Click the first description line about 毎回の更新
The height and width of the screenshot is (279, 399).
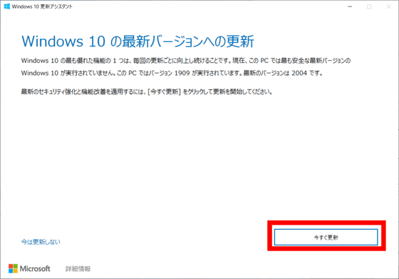tap(186, 61)
